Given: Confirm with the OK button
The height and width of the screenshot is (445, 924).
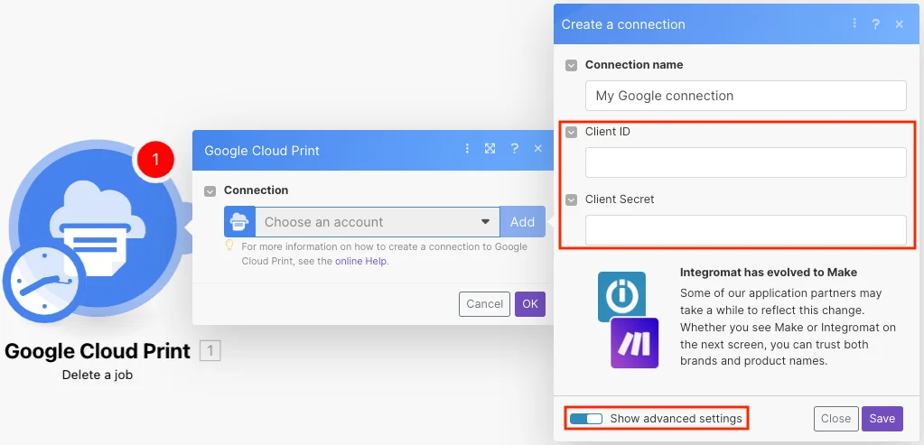Looking at the screenshot, I should pos(530,303).
